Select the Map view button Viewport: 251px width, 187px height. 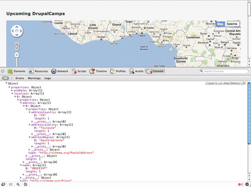220,24
